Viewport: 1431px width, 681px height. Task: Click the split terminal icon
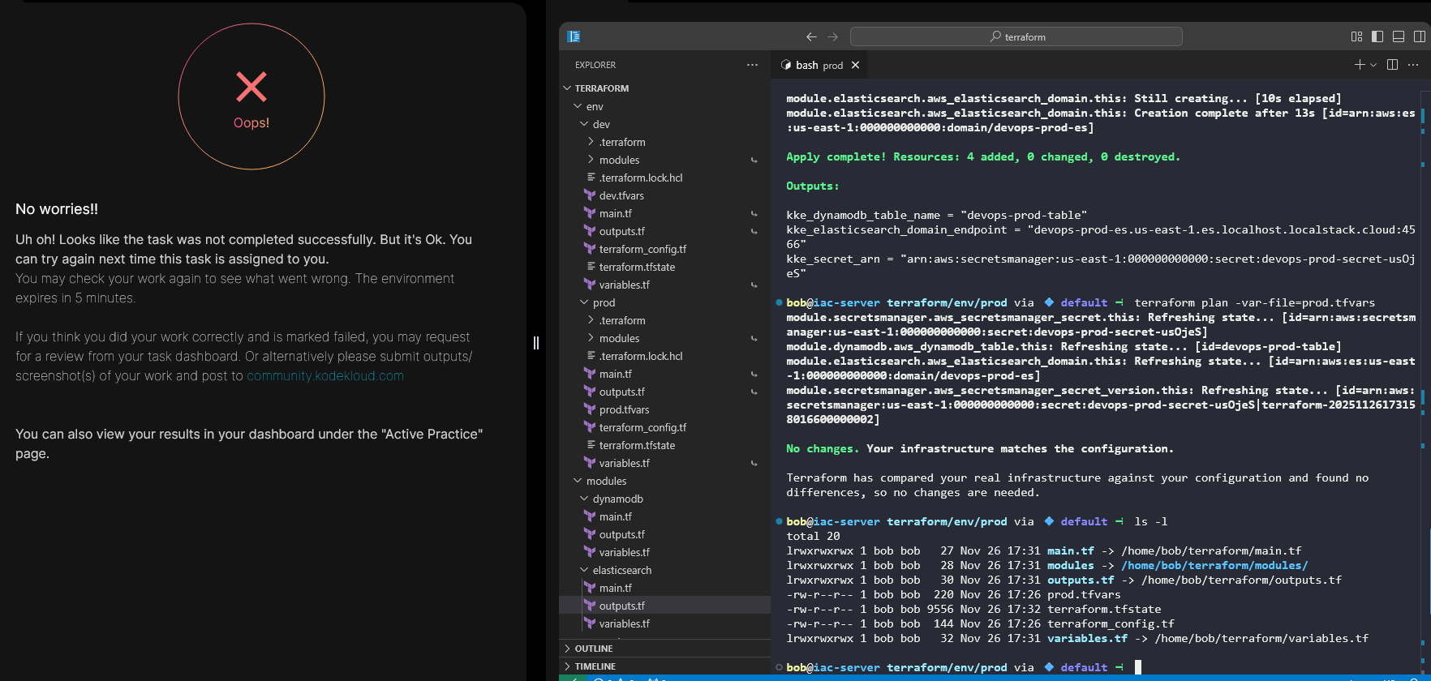point(1393,65)
